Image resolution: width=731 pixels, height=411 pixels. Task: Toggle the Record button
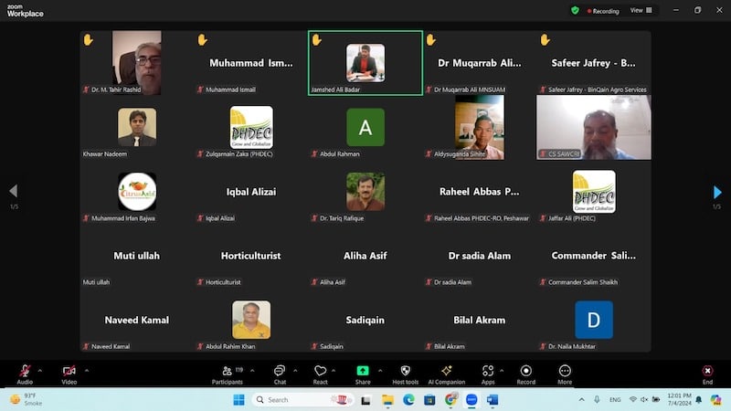pos(526,373)
